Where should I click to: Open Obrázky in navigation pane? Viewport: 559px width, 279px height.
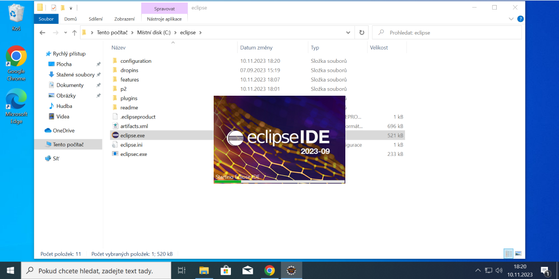66,96
